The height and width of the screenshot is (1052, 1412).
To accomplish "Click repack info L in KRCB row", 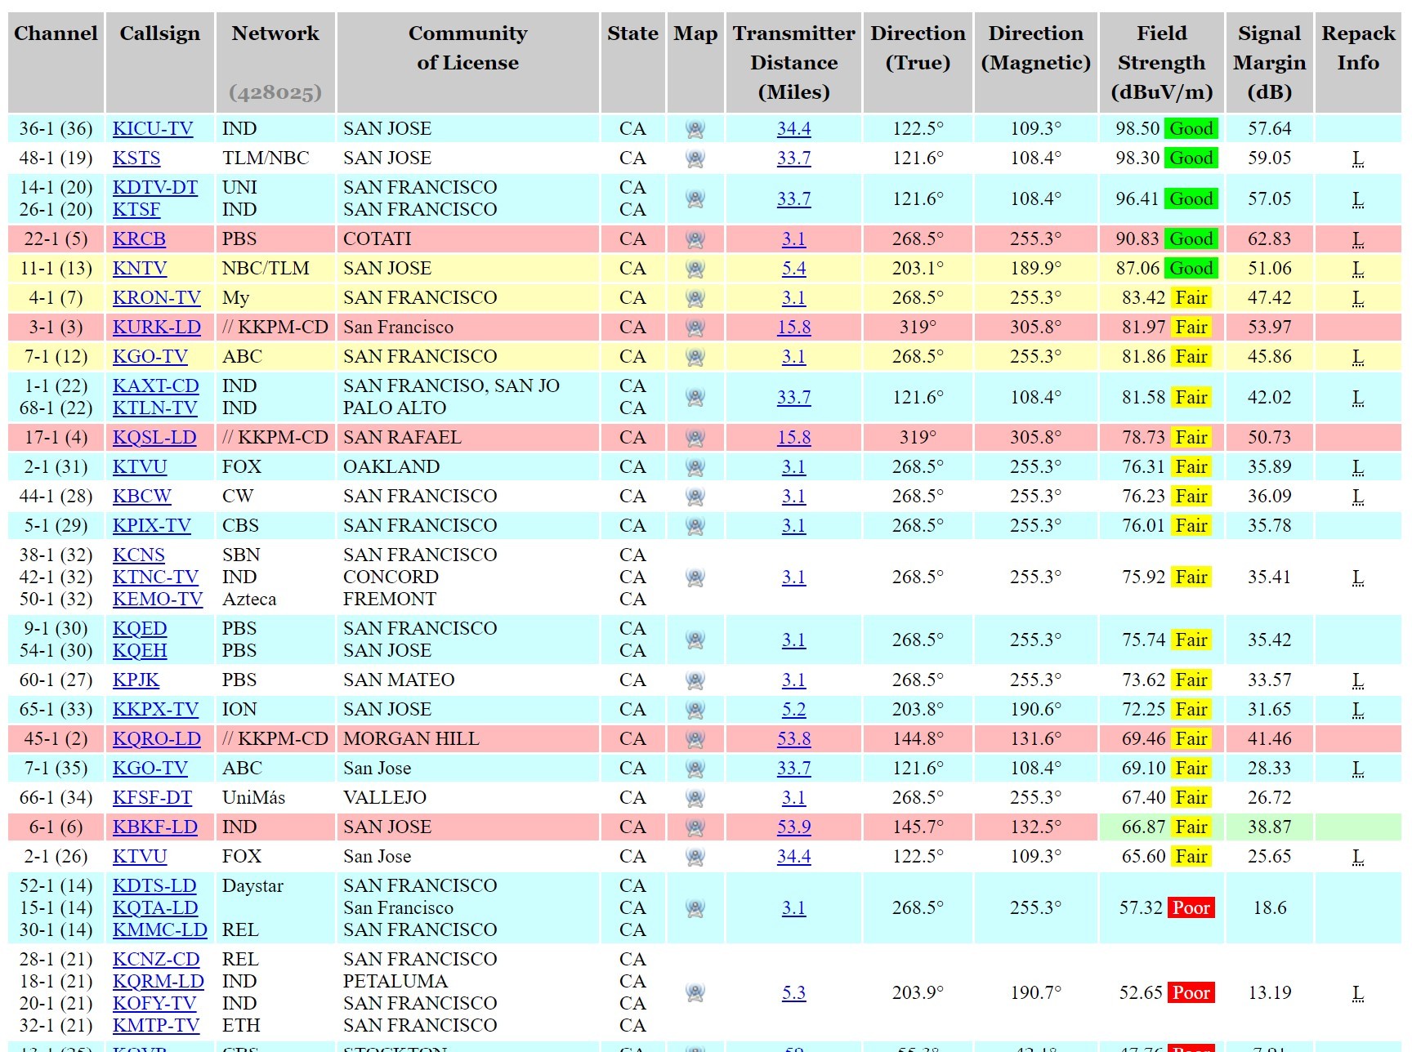I will pos(1358,239).
